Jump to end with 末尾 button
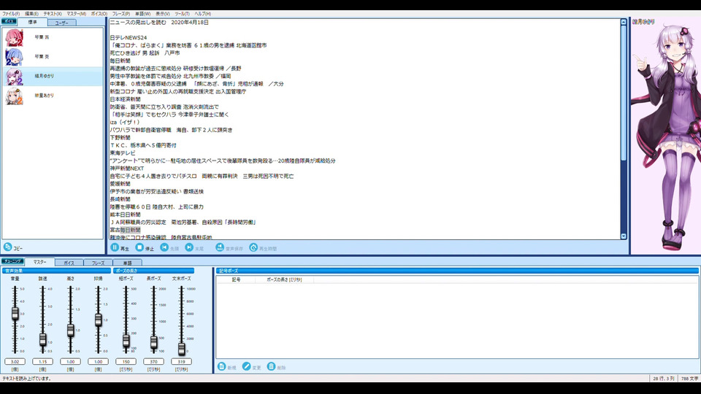Screen dimensions: 701x394 click(194, 248)
